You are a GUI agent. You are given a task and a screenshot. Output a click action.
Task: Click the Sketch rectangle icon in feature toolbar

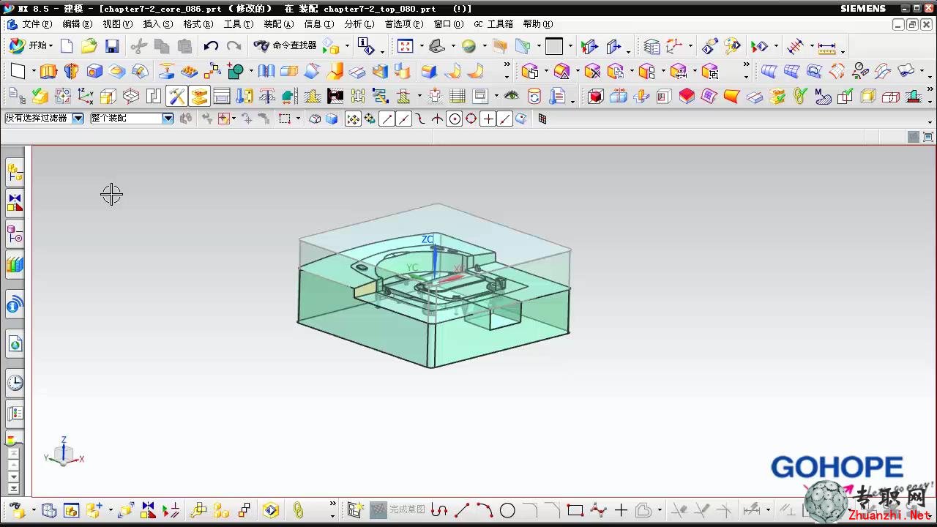[x=18, y=71]
